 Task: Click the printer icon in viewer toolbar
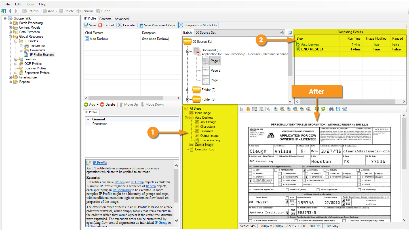331,109
